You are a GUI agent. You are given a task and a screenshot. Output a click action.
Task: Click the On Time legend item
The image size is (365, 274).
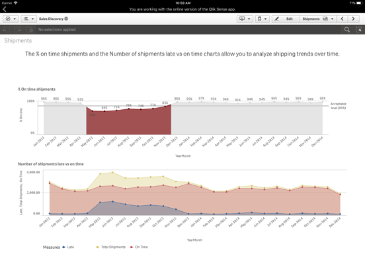[x=139, y=248]
